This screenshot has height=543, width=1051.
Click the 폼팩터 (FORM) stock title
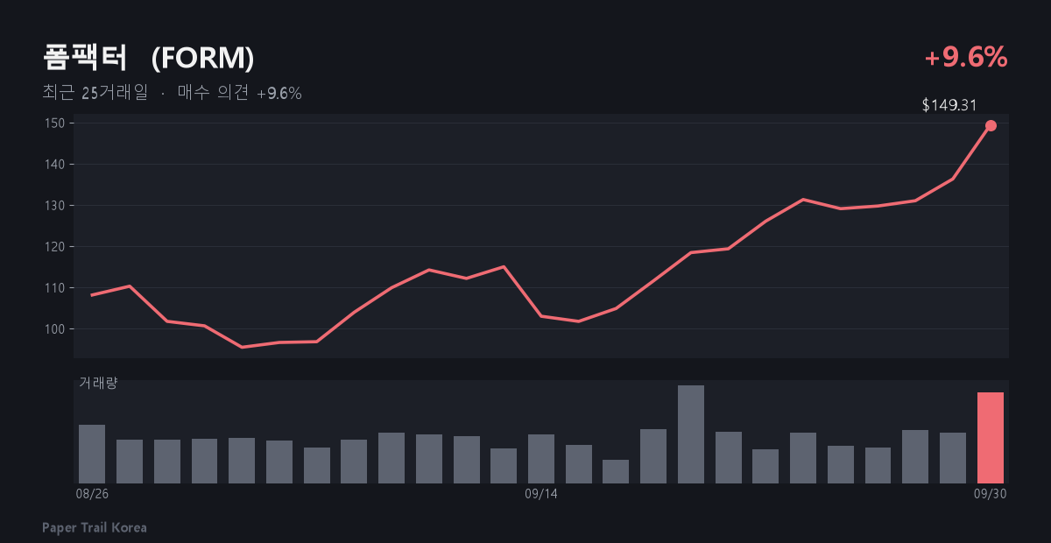point(148,58)
